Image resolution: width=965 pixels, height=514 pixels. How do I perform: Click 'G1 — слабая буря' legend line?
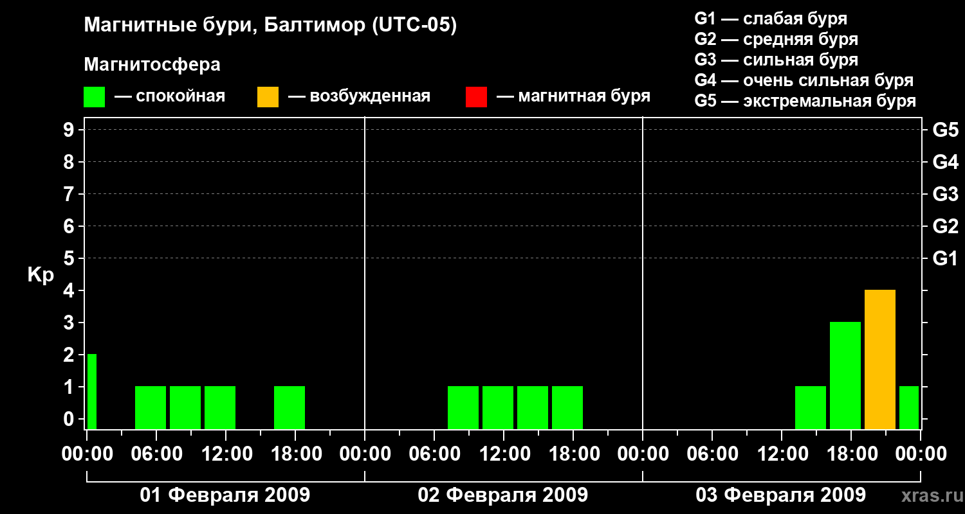(x=771, y=18)
